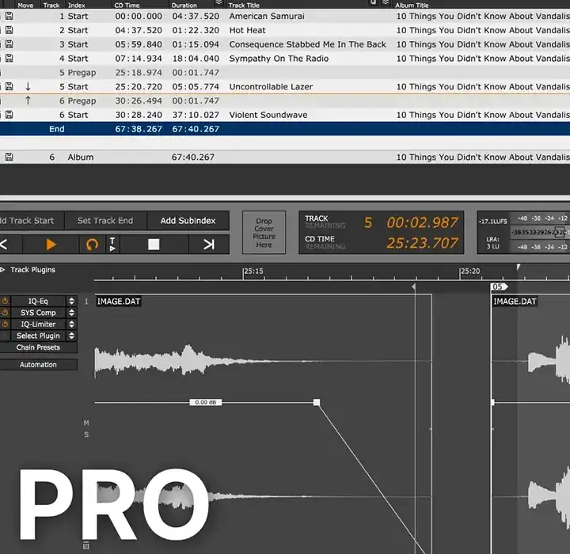Move 6 Pregap up with the arrow
Screen dimensions: 570x554
tap(28, 101)
